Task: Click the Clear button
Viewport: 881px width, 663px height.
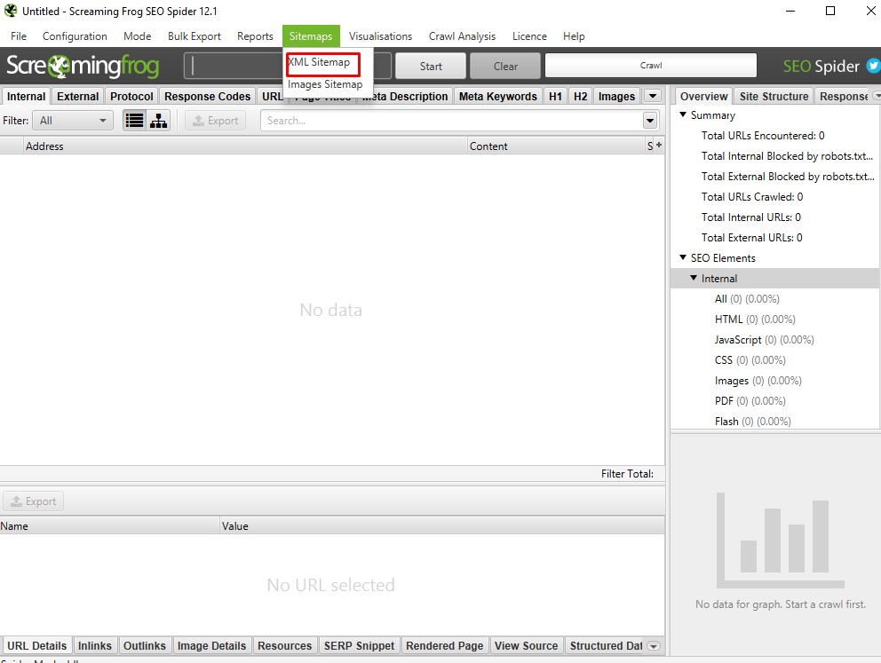Action: 505,67
